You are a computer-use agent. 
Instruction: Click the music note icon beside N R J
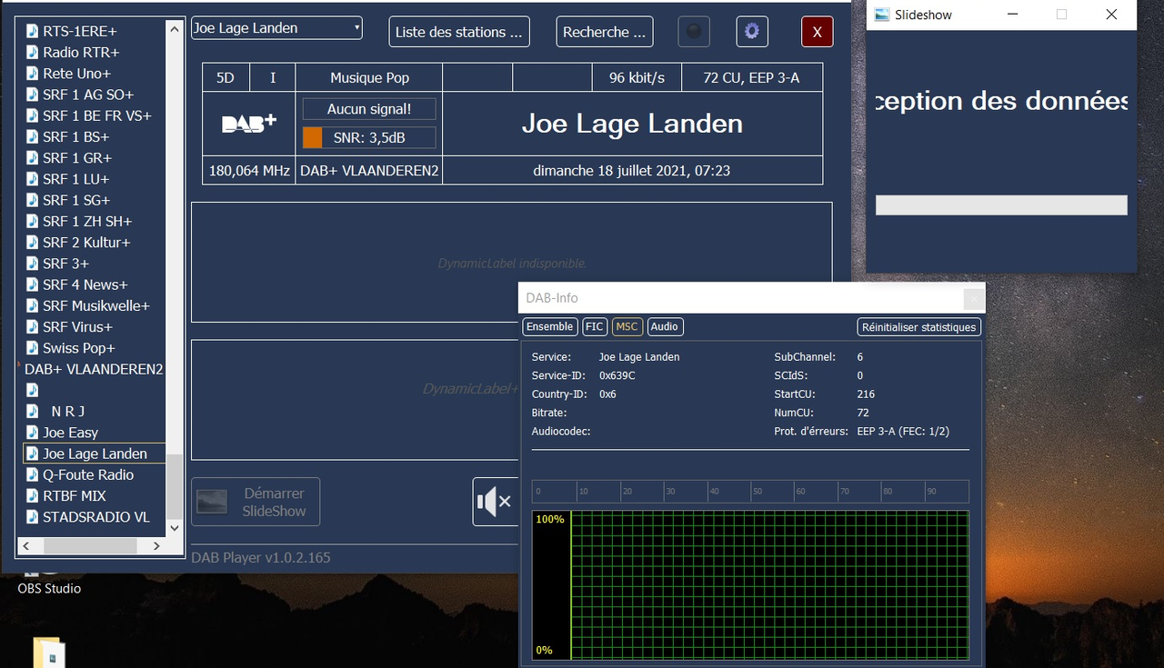click(x=33, y=411)
